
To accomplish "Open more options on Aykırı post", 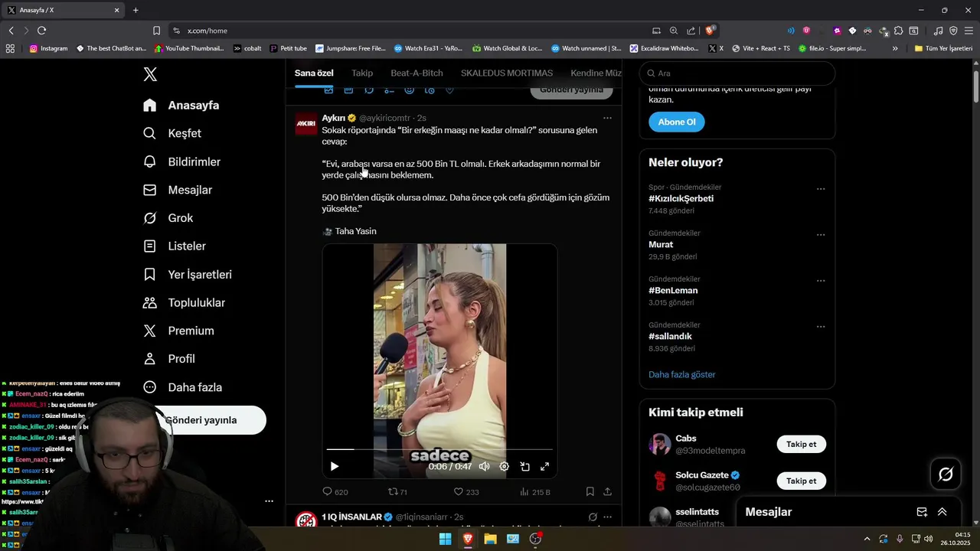I will click(x=607, y=118).
